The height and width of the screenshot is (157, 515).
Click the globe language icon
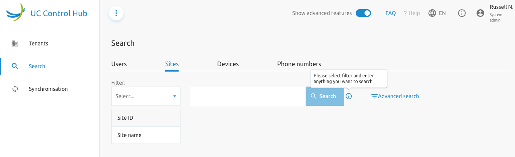[432, 13]
